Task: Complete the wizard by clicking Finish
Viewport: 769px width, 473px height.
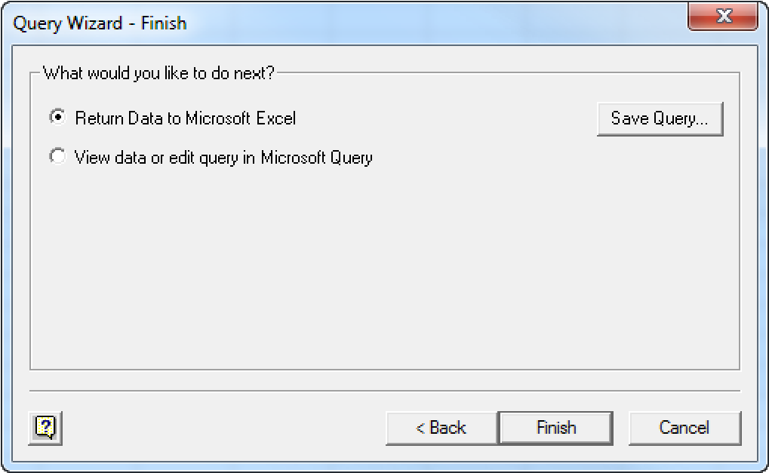Action: (x=556, y=428)
